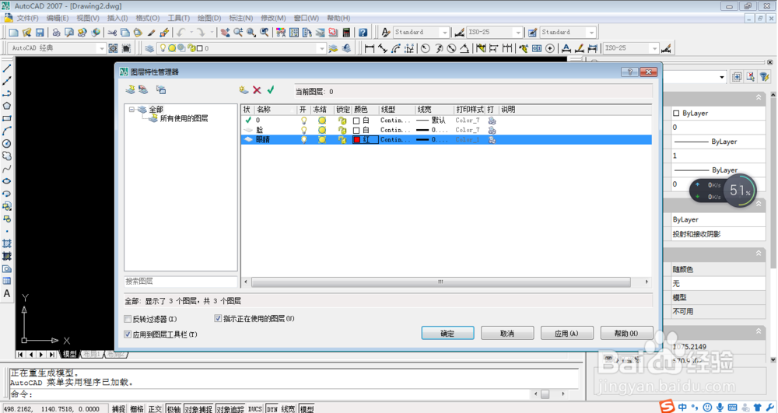Select the Polygon draw tool

click(7, 106)
